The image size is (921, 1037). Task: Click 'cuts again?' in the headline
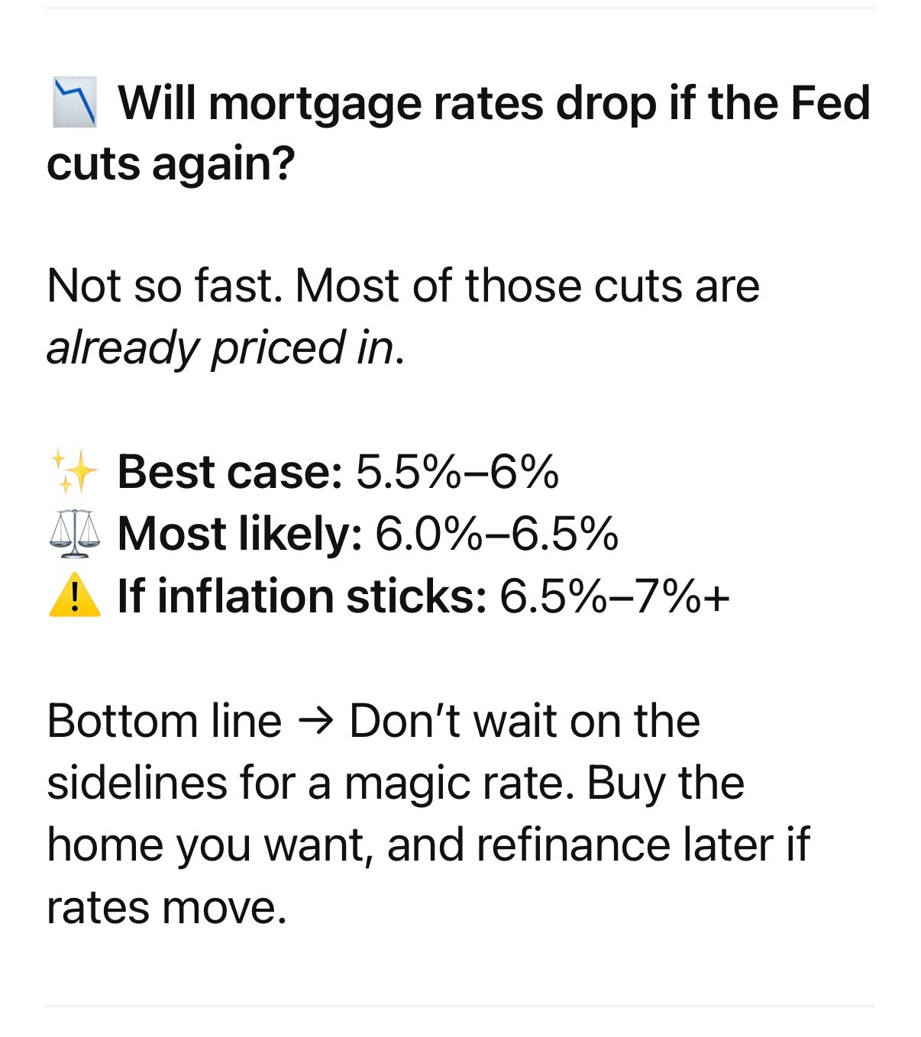170,163
